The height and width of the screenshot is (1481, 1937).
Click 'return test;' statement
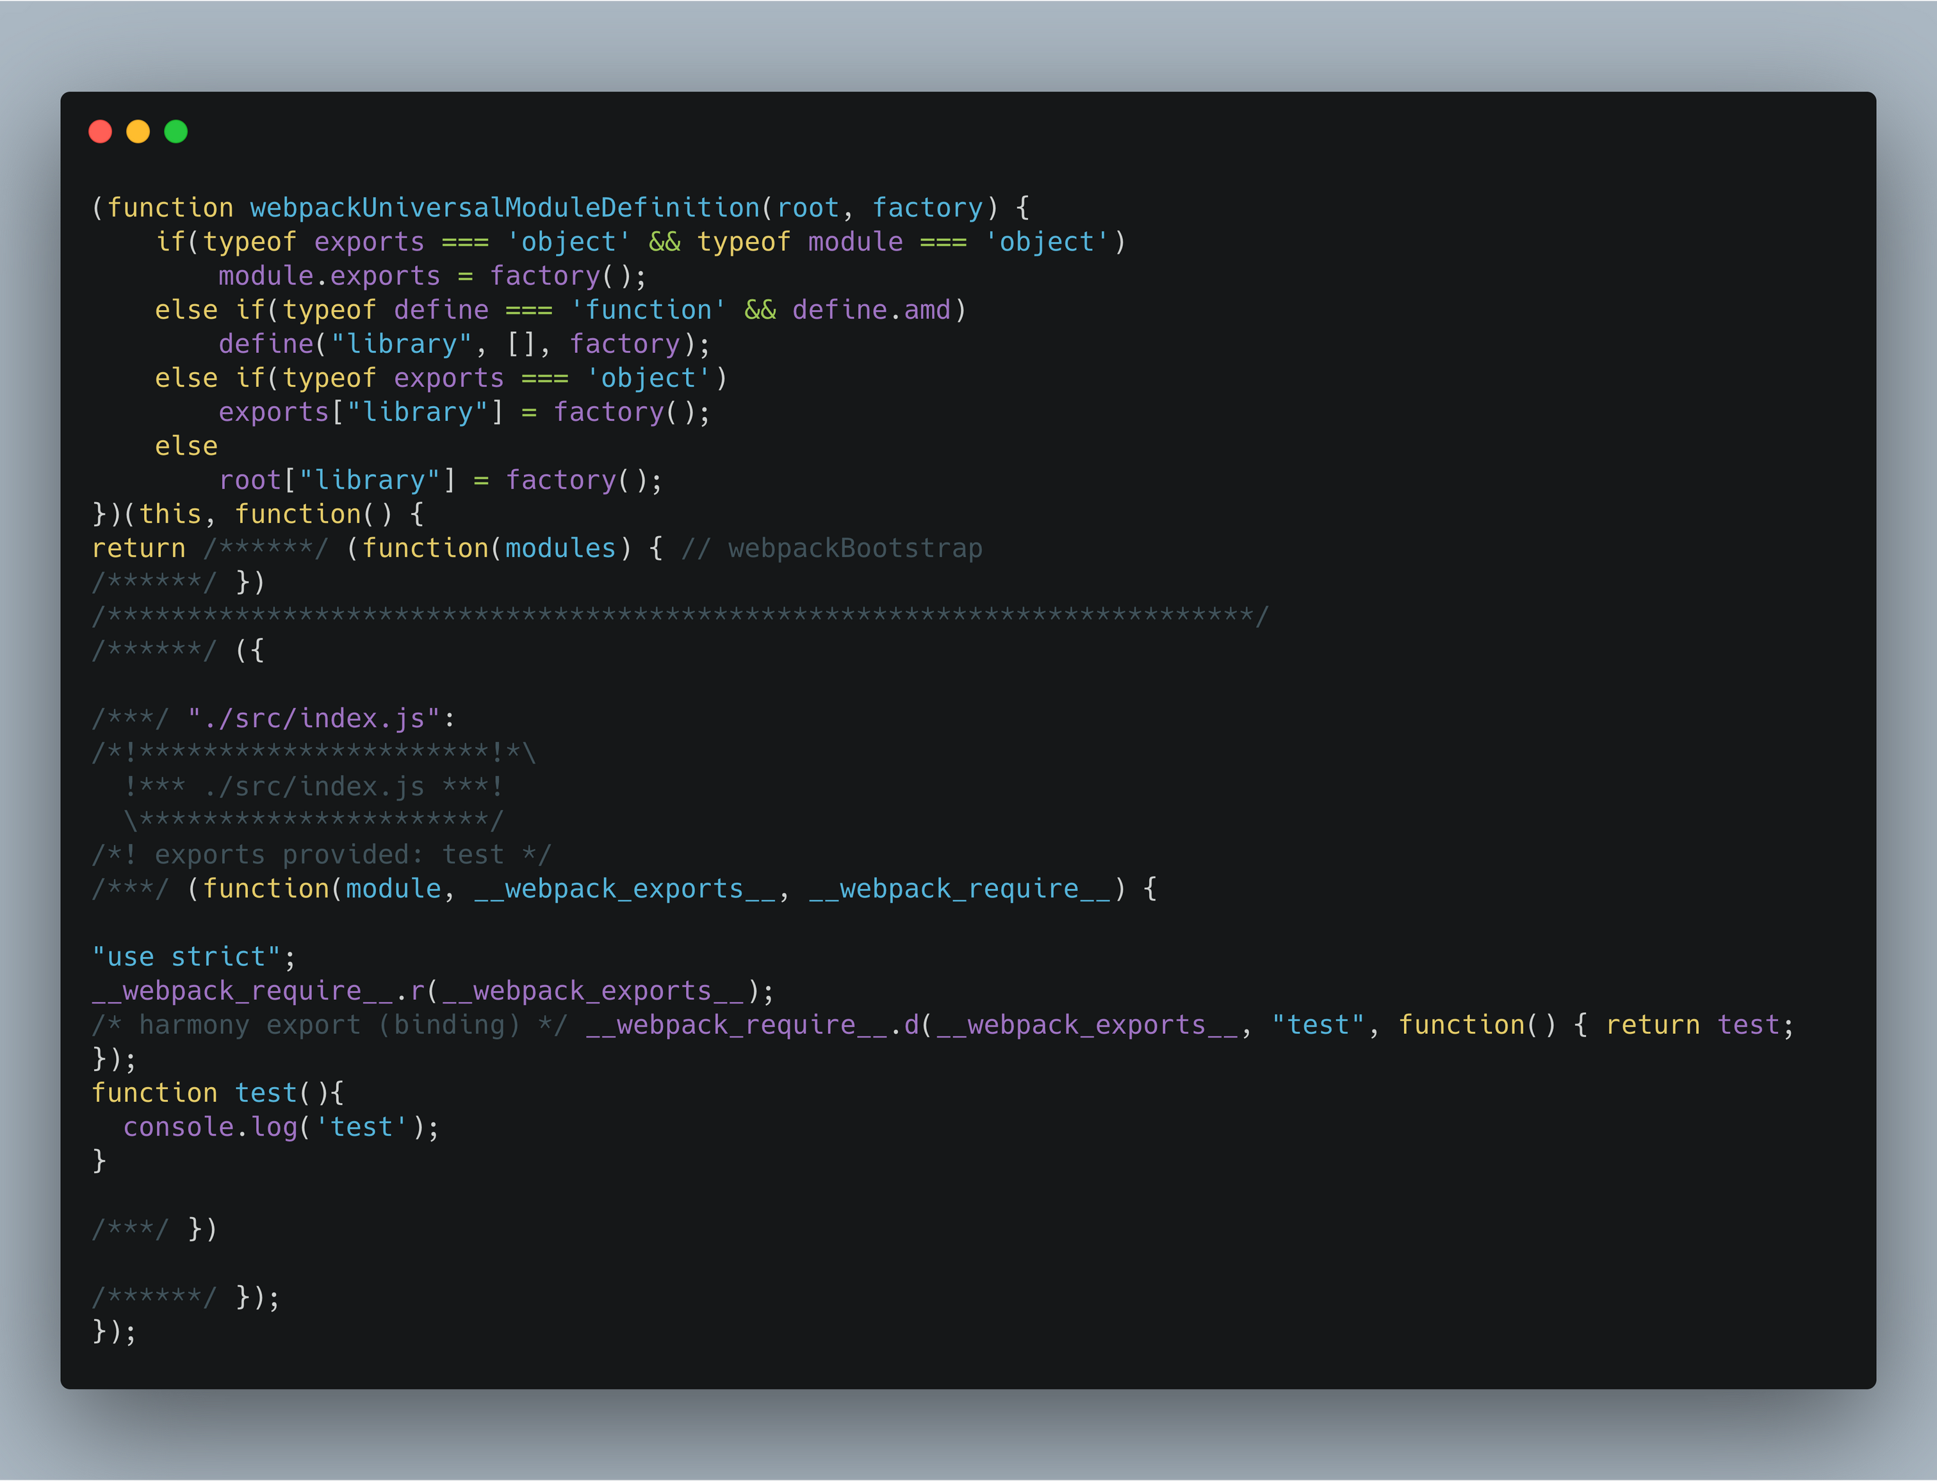1700,1026
